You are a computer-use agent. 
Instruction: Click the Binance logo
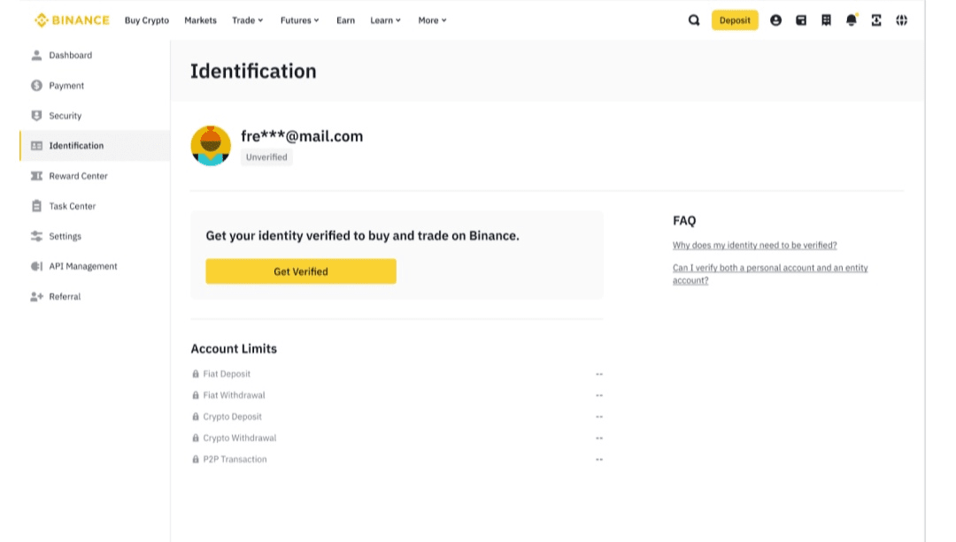[72, 20]
